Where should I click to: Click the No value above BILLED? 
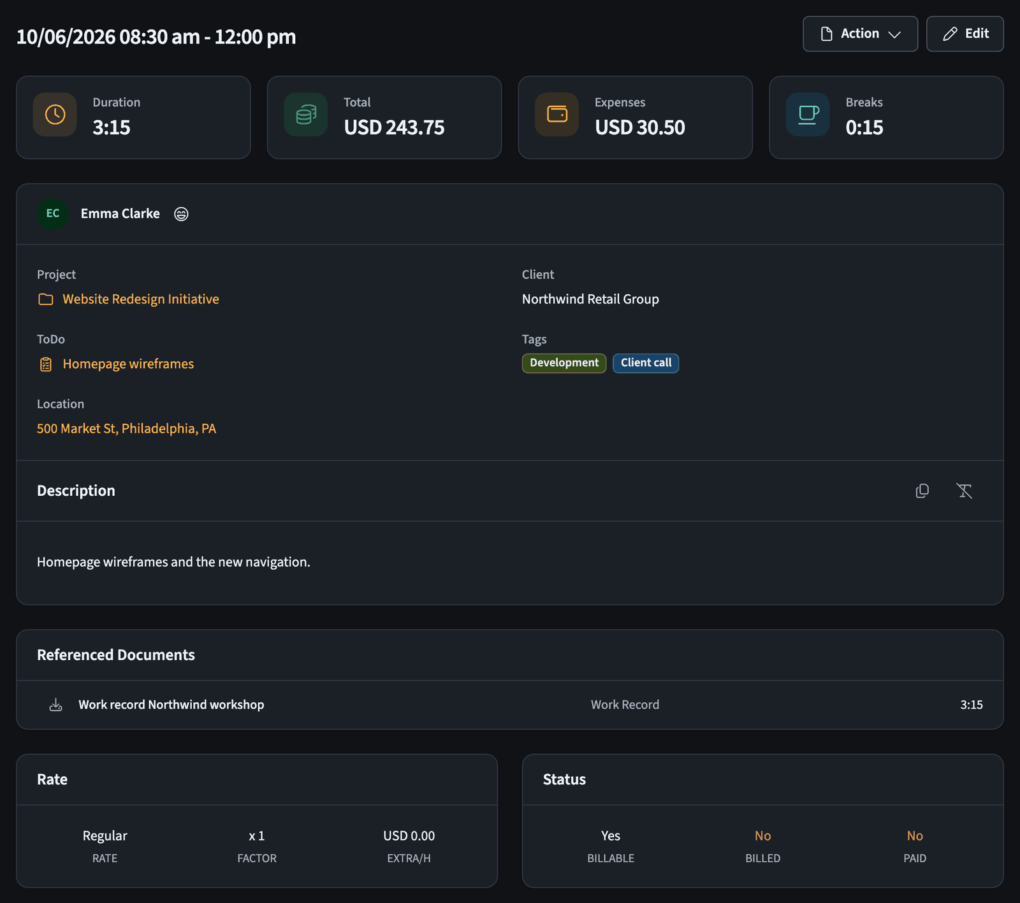click(x=762, y=835)
